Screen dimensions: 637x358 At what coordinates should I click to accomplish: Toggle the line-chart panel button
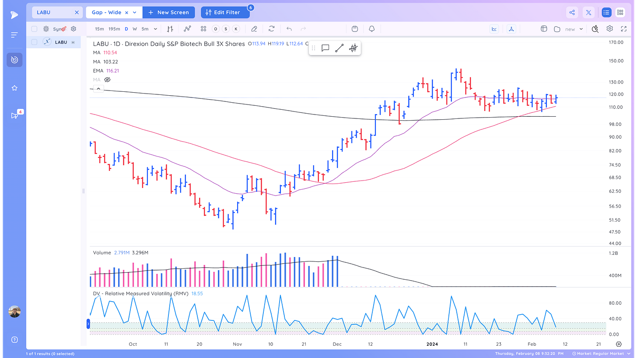coord(494,29)
